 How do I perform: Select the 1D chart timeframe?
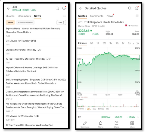click(x=98, y=43)
